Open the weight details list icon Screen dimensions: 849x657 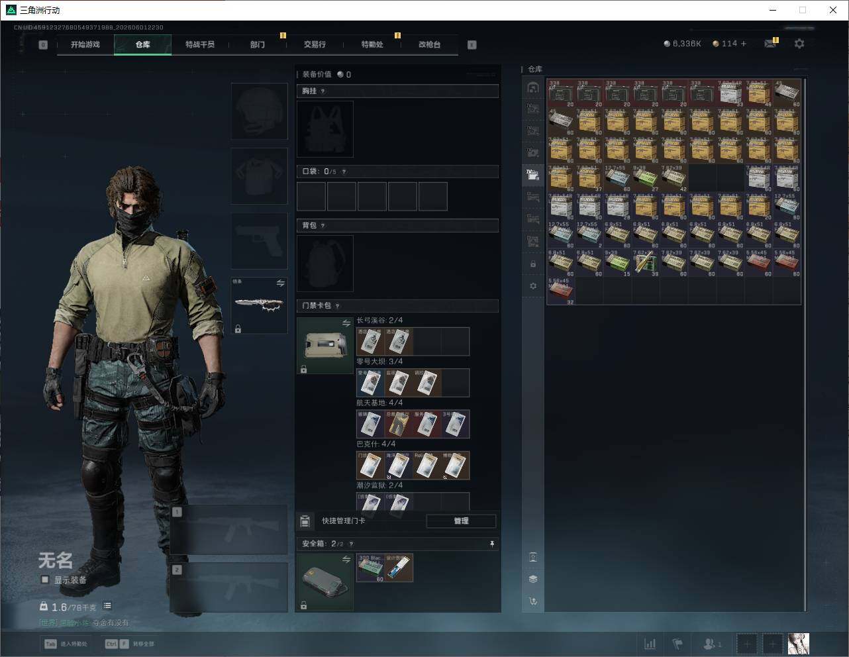107,606
